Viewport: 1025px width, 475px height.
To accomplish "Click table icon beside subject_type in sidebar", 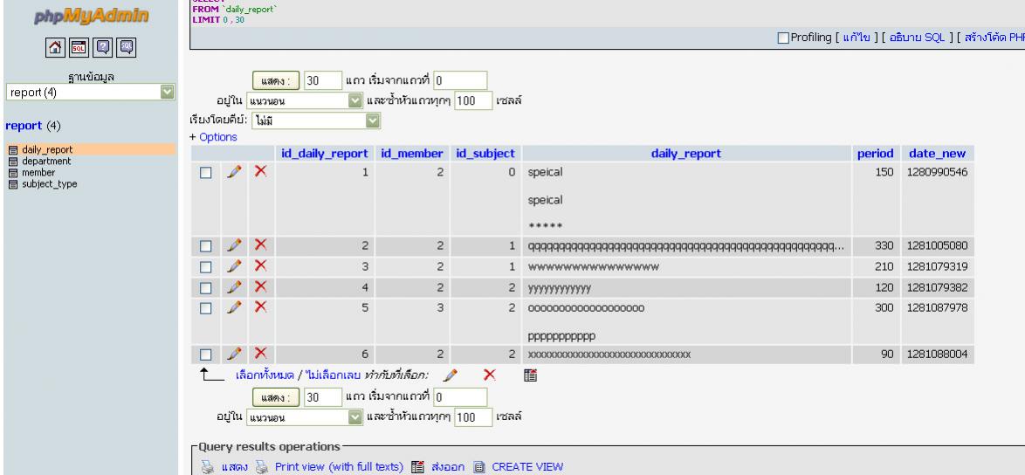I will [13, 184].
